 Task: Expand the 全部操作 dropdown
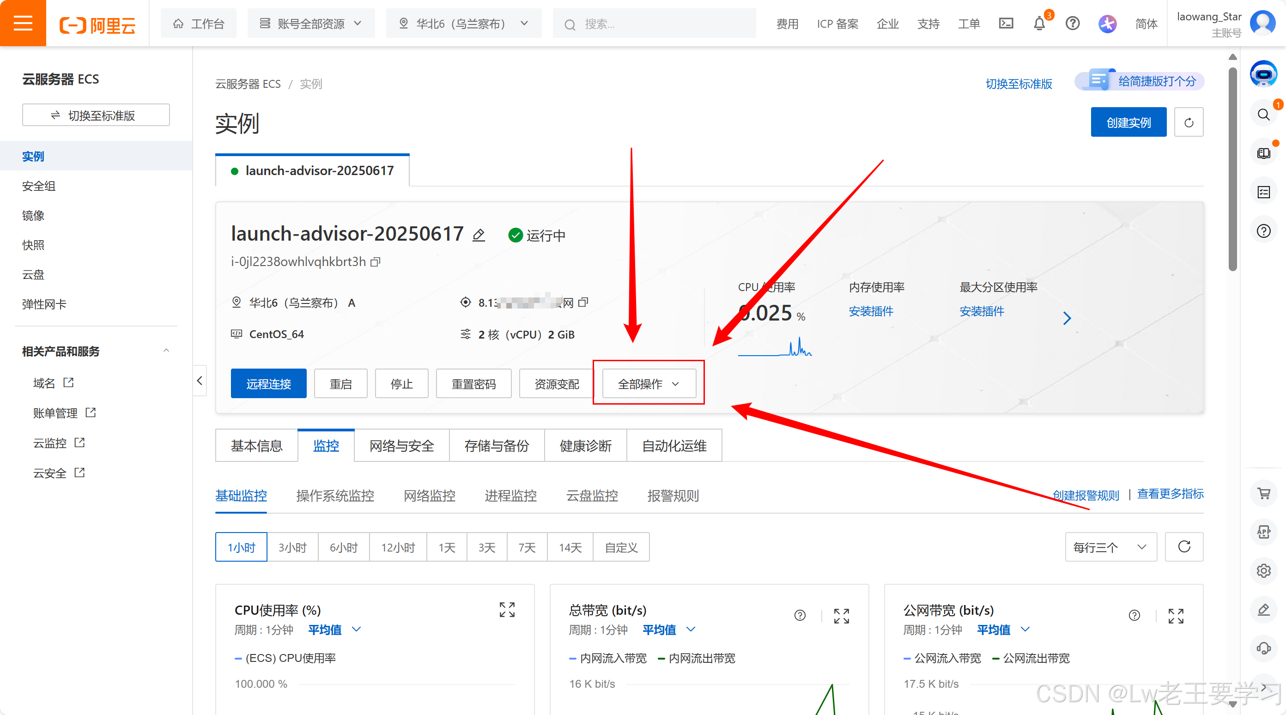(x=649, y=383)
